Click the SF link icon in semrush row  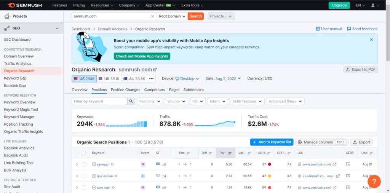click(x=158, y=164)
